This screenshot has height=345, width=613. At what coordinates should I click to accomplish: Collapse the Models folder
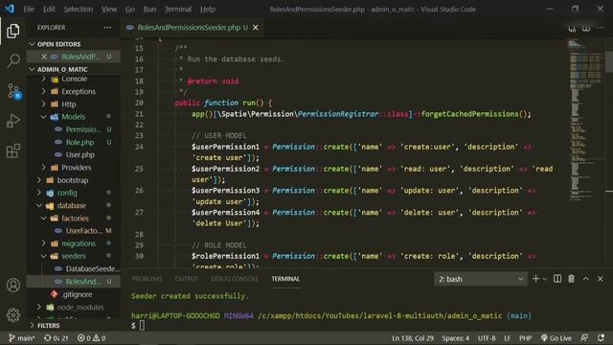pos(74,117)
